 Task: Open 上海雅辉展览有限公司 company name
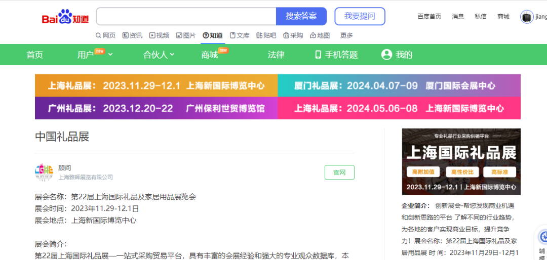coord(86,178)
